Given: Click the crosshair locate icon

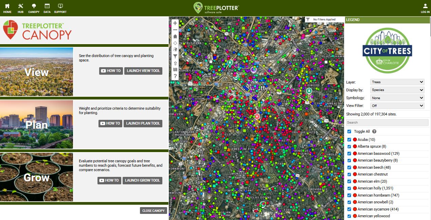Looking at the screenshot, I should point(175,43).
